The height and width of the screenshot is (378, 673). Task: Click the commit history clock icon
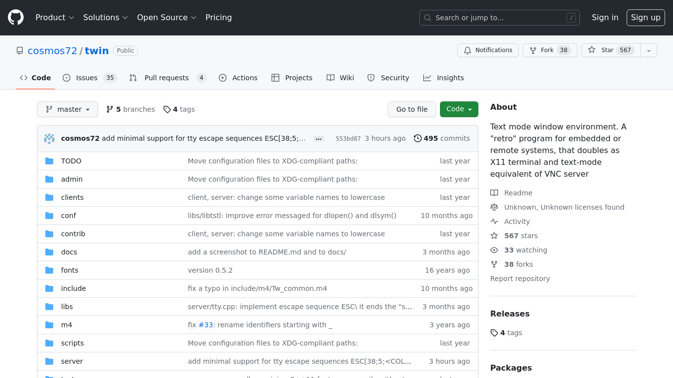pyautogui.click(x=418, y=139)
